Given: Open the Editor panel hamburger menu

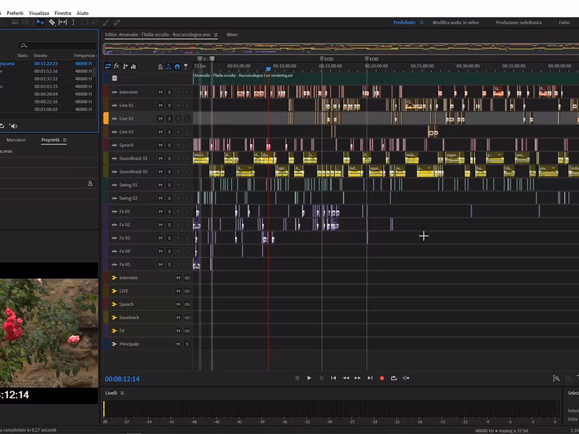Looking at the screenshot, I should [215, 34].
